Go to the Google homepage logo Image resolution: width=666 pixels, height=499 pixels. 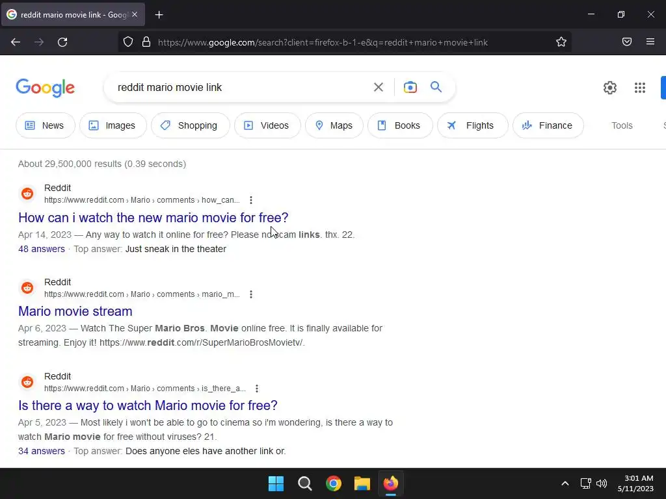tap(46, 88)
